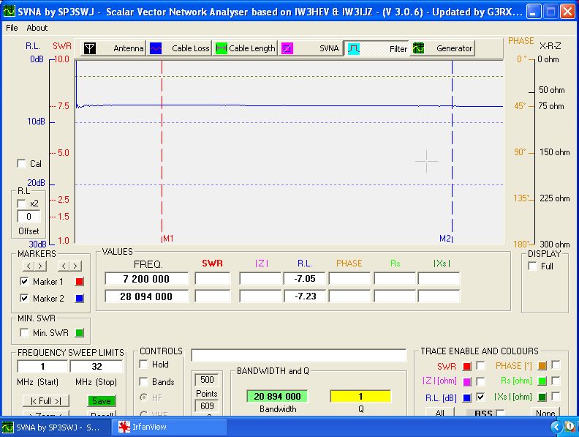This screenshot has height=437, width=579.
Task: Open the About menu
Action: (37, 28)
